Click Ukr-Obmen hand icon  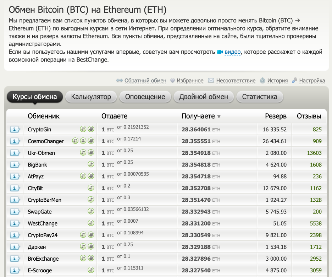(91, 152)
